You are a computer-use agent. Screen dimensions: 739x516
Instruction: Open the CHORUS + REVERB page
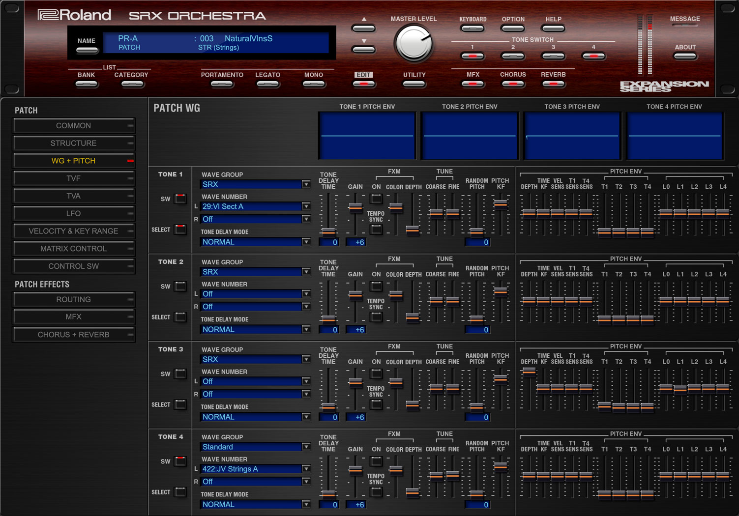coord(74,335)
